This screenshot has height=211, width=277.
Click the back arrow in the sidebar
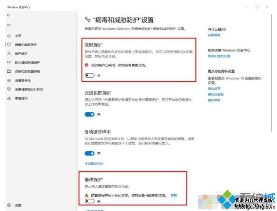click(x=9, y=15)
